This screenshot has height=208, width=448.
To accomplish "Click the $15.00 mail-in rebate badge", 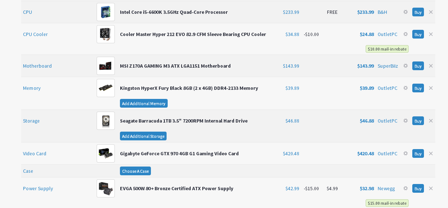I will click(387, 203).
